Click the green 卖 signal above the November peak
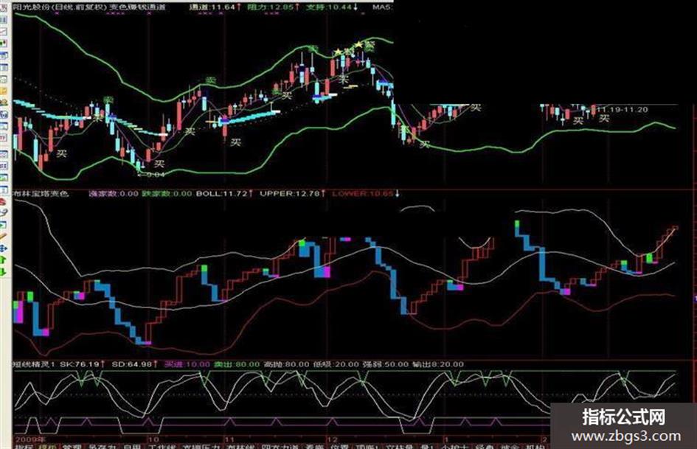The width and height of the screenshot is (697, 449). [x=313, y=48]
